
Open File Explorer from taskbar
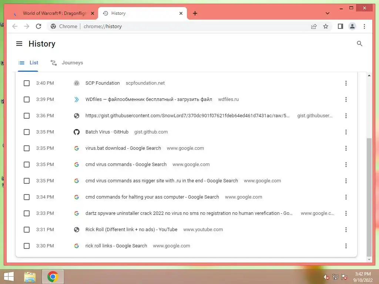click(x=30, y=277)
